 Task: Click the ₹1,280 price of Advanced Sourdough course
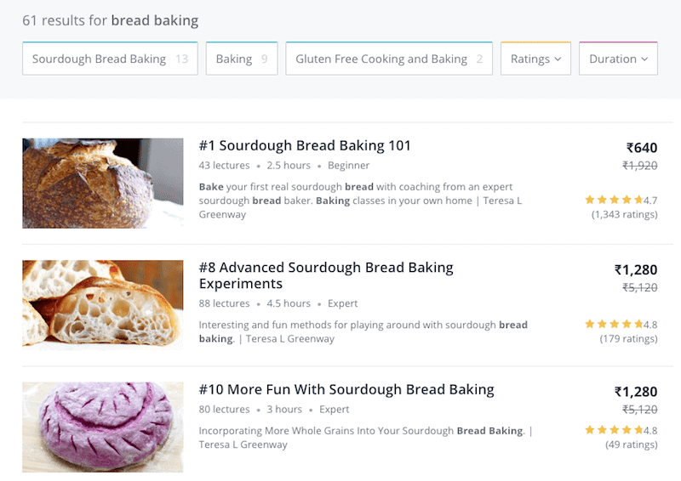tap(635, 269)
